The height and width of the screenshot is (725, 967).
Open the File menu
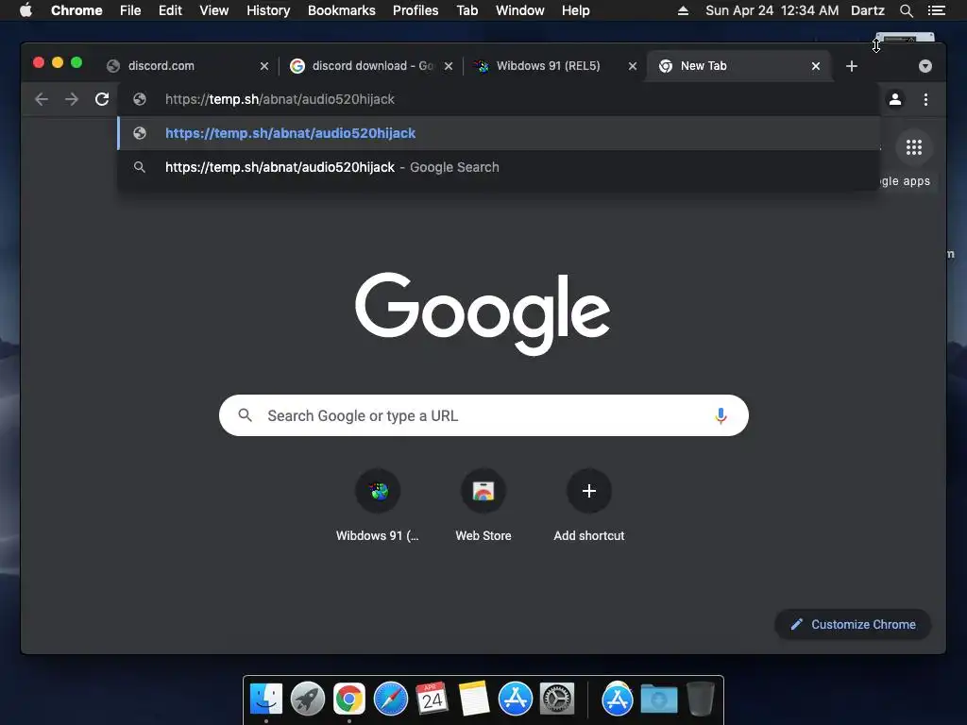pyautogui.click(x=130, y=10)
